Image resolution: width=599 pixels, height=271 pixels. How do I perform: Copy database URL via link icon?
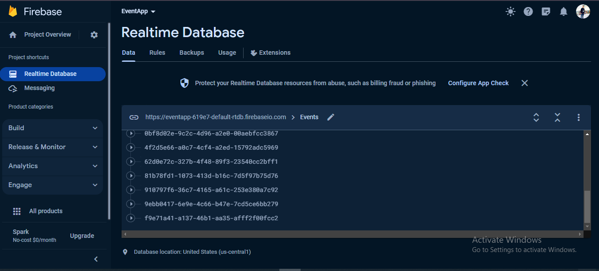click(x=134, y=117)
